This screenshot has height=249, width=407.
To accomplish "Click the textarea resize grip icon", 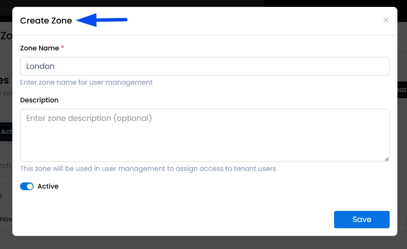I will (x=387, y=159).
